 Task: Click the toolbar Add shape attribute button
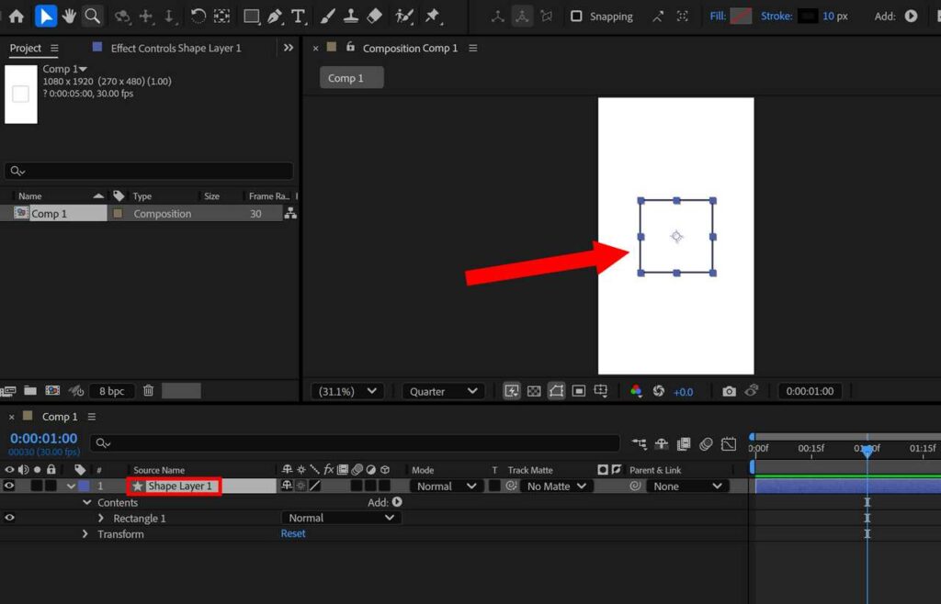(911, 17)
